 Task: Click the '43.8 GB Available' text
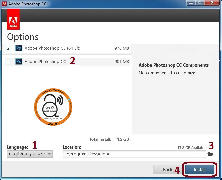tap(192, 148)
